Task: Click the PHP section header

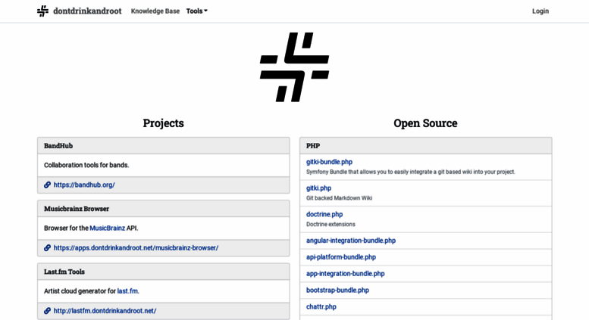Action: click(x=425, y=146)
